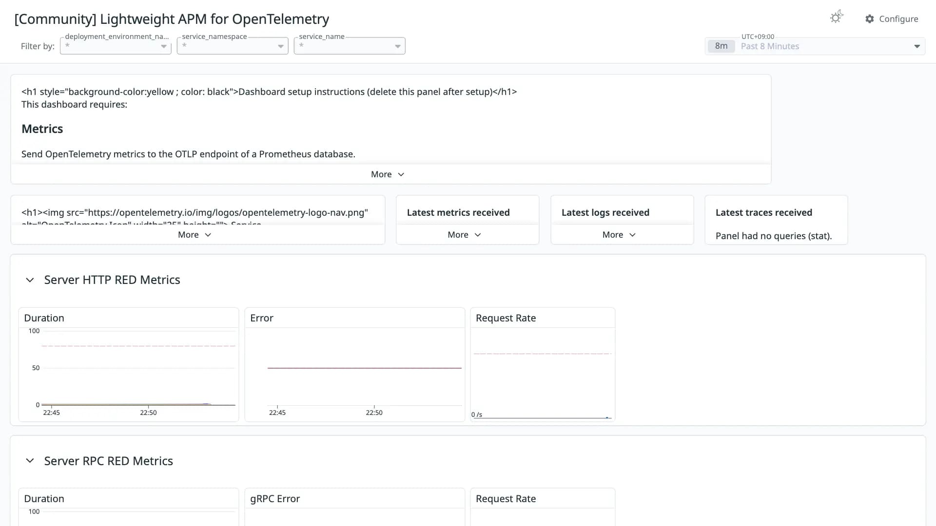Viewport: 936px width, 526px height.
Task: Click the Latest traces received title
Action: (764, 212)
